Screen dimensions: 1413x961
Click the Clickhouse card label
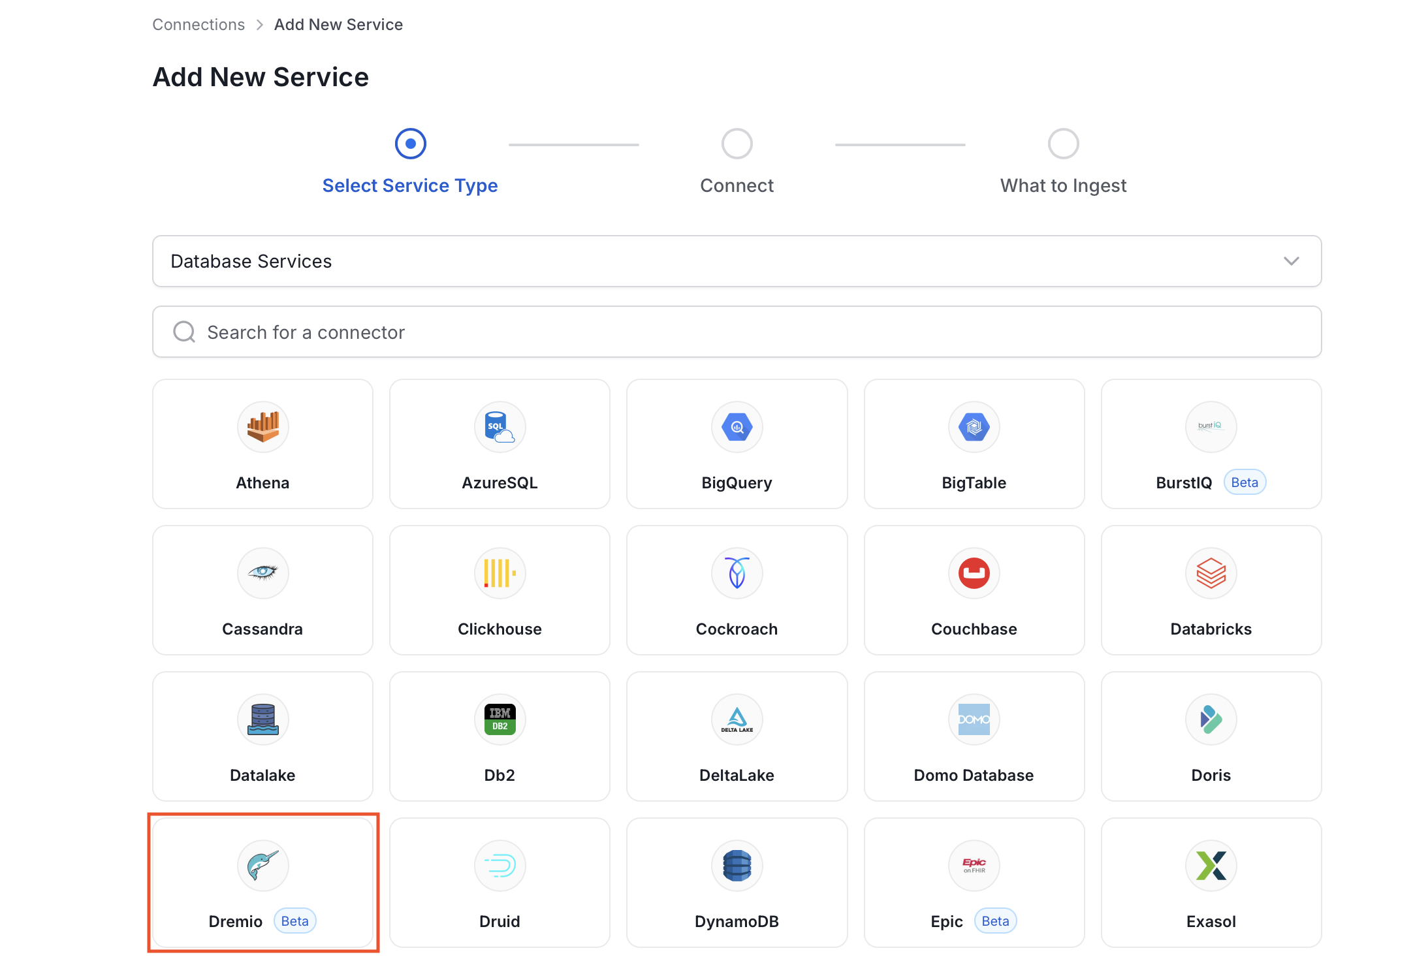point(500,629)
